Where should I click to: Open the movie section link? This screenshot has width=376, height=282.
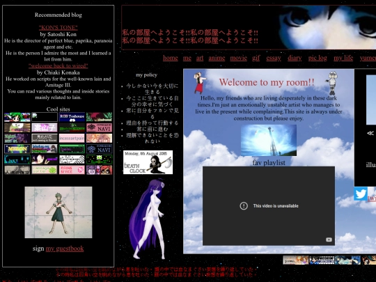(x=239, y=58)
